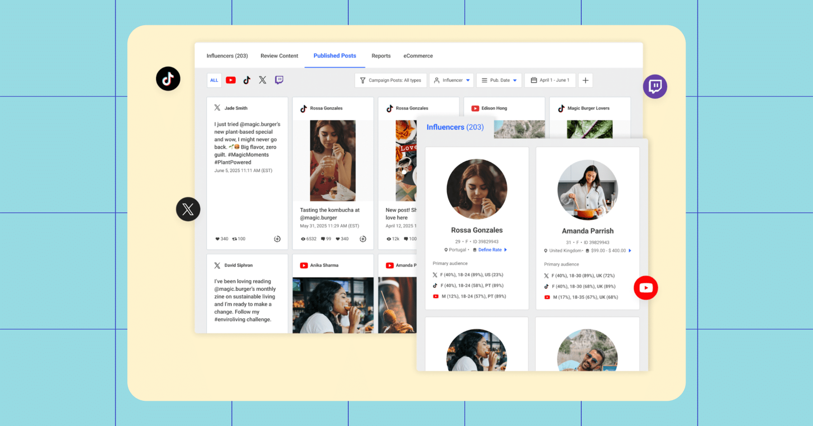This screenshot has height=426, width=813.
Task: Open Rossa Gonzales kombucha post image
Action: (332, 160)
